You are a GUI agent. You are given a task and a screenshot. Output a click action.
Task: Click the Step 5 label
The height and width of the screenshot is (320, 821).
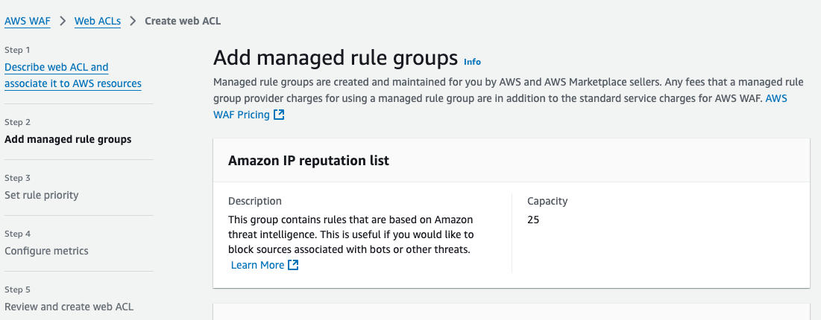17,289
